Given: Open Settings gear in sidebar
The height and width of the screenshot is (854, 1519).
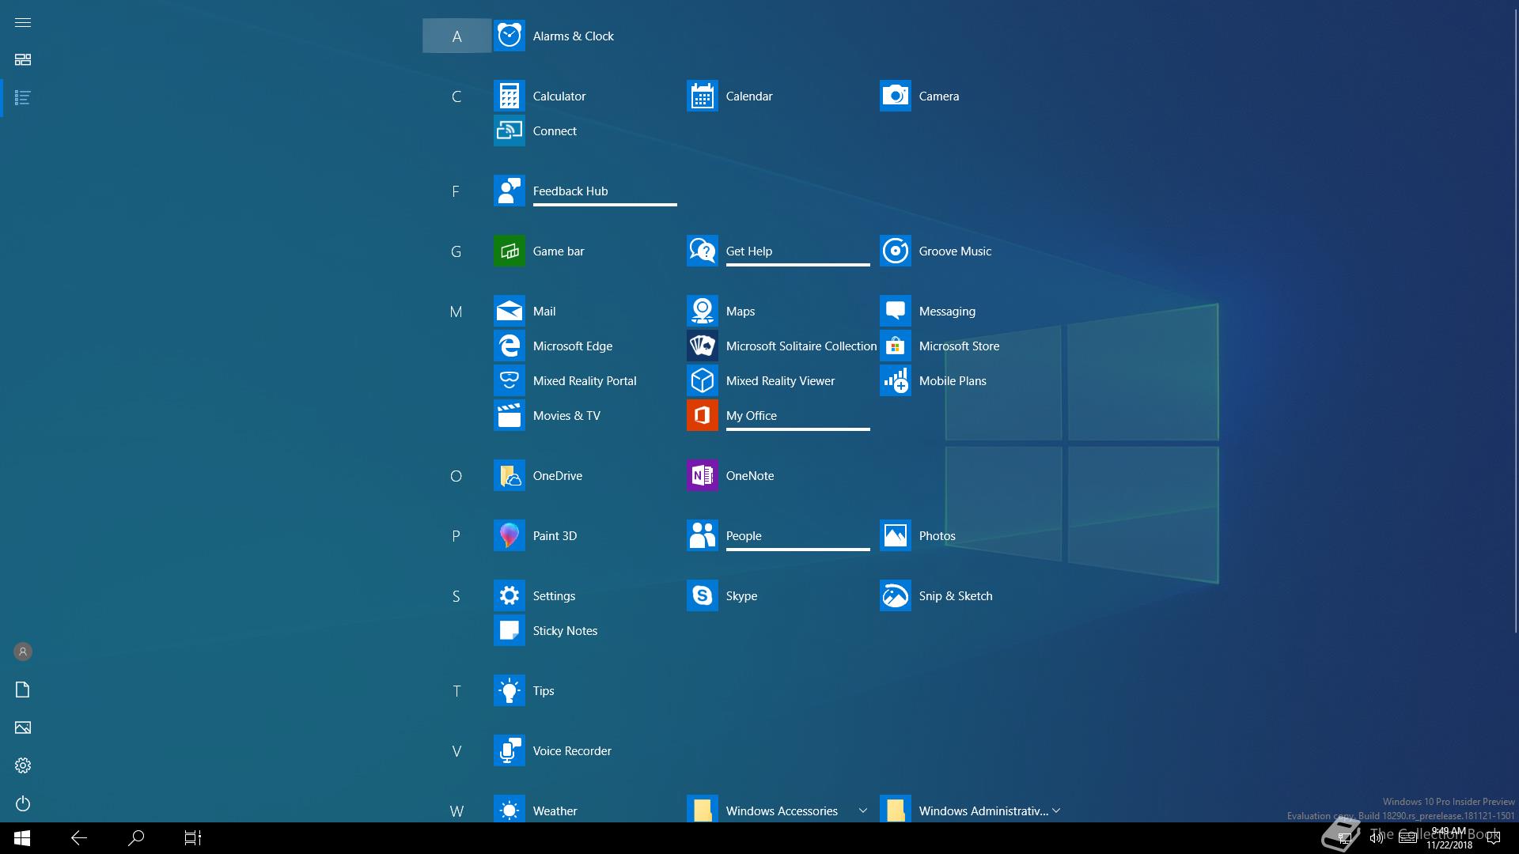Looking at the screenshot, I should pos(23,765).
